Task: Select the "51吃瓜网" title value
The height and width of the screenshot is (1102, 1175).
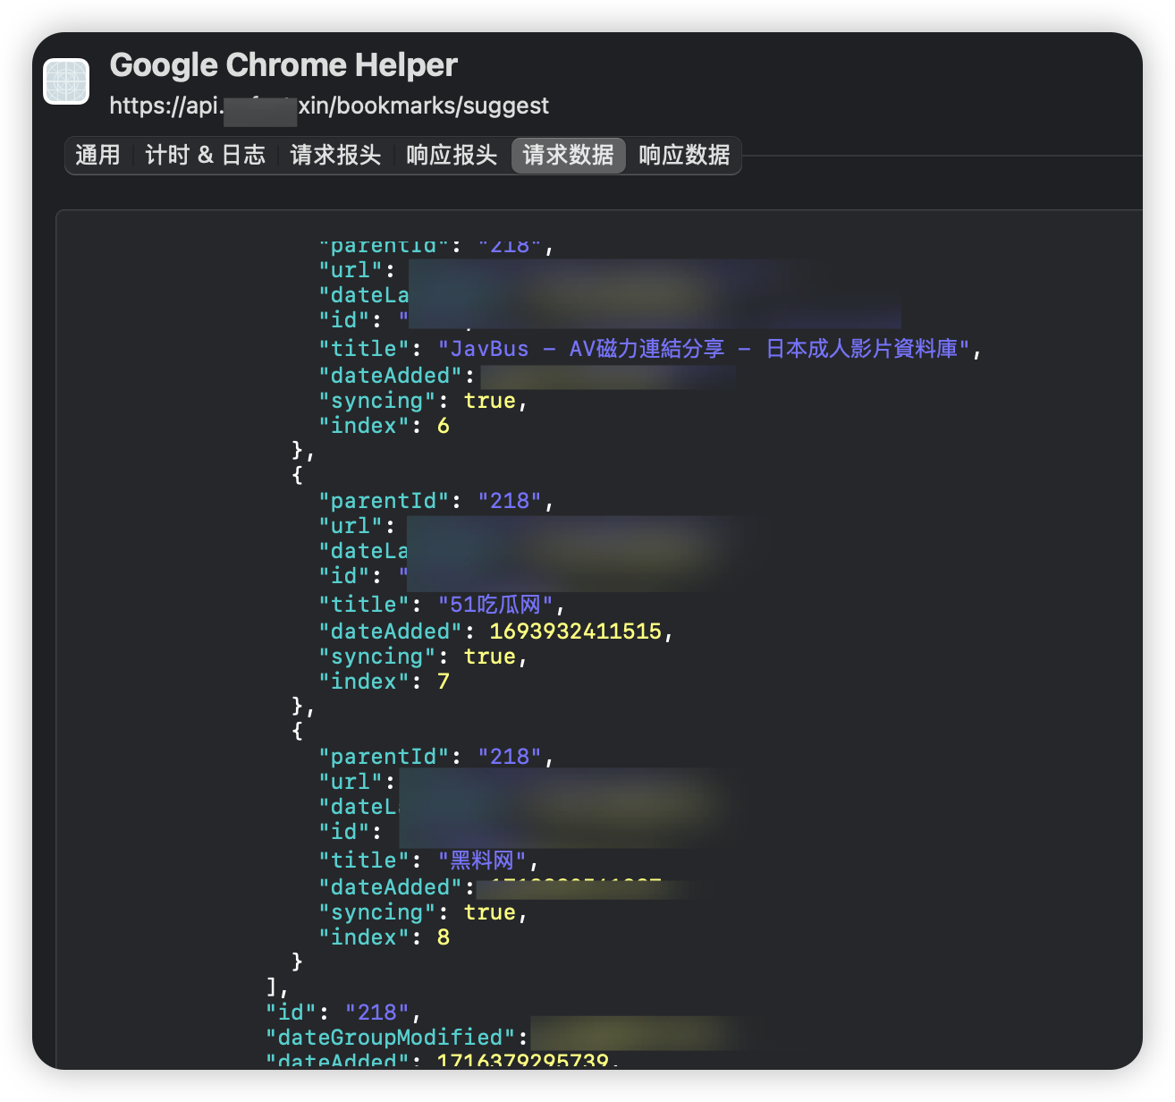Action: tap(495, 605)
